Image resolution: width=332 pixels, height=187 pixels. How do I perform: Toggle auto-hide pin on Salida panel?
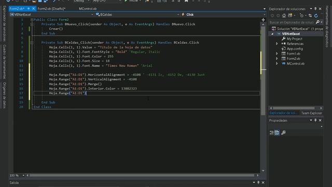[258, 182]
